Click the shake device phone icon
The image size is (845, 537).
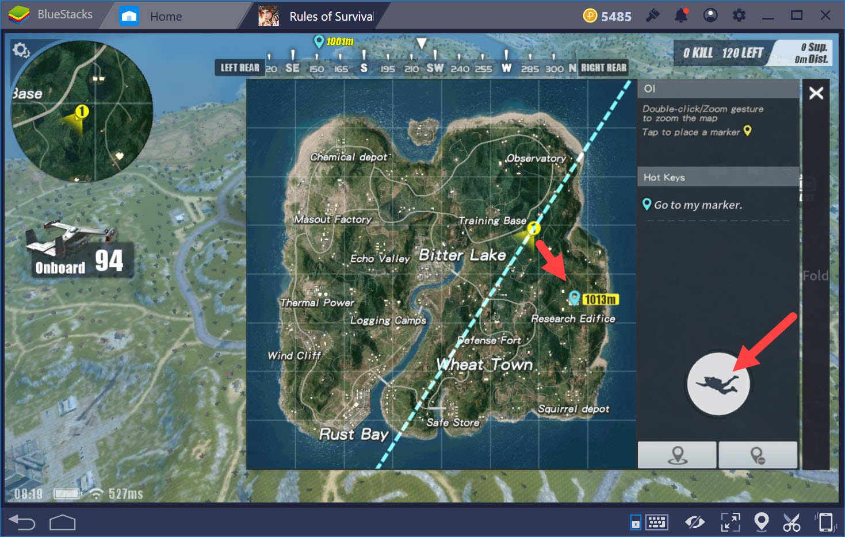pyautogui.click(x=826, y=522)
